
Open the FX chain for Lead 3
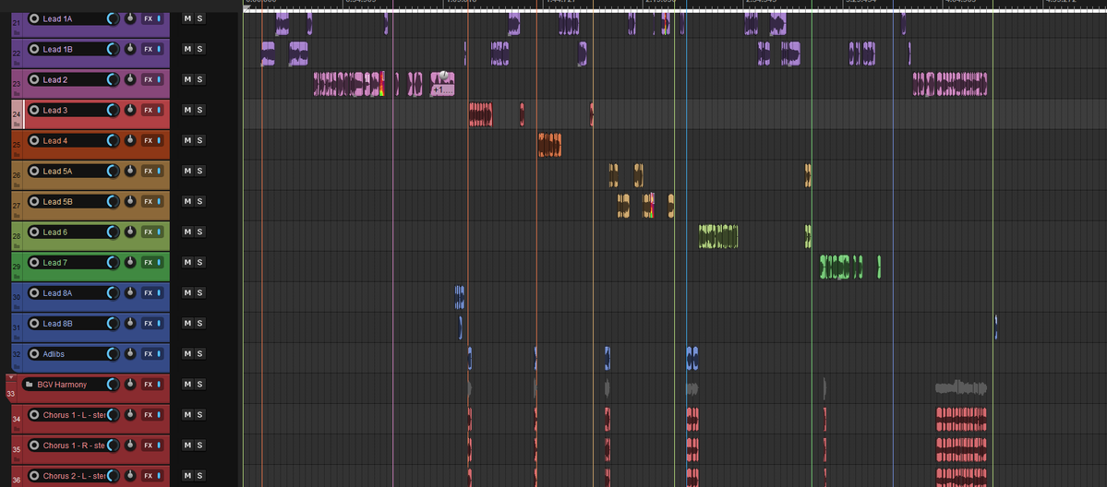(x=149, y=110)
